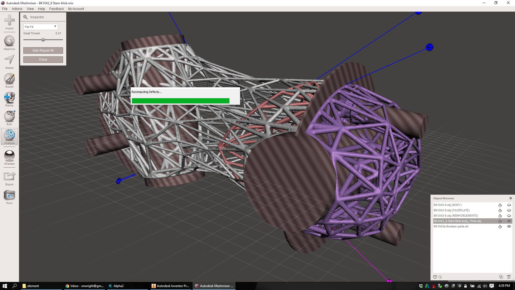Delete object with trash icon

(509, 277)
